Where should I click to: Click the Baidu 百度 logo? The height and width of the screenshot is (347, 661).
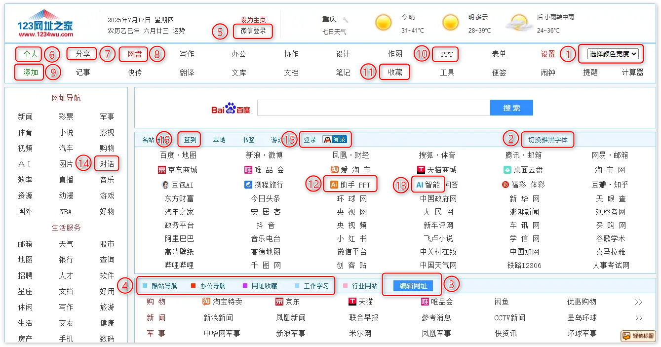pyautogui.click(x=231, y=109)
